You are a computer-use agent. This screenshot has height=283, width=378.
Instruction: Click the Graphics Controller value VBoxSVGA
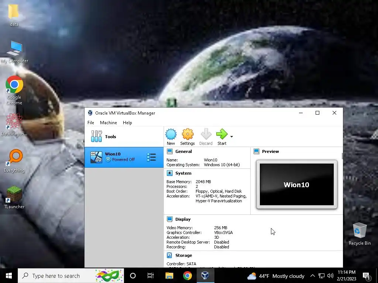point(223,233)
